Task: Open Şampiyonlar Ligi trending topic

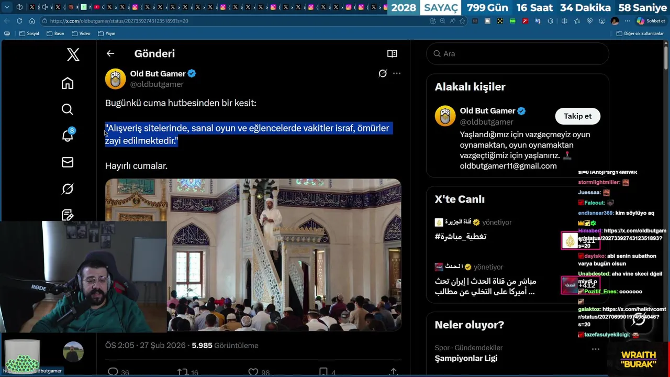Action: pos(466,358)
